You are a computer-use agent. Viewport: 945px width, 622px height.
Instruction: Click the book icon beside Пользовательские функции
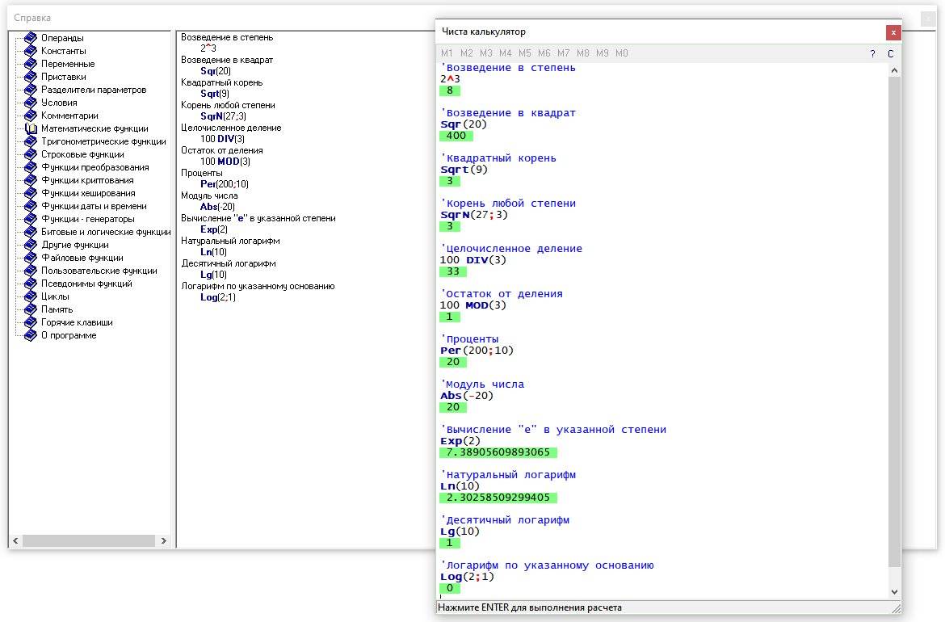point(31,271)
